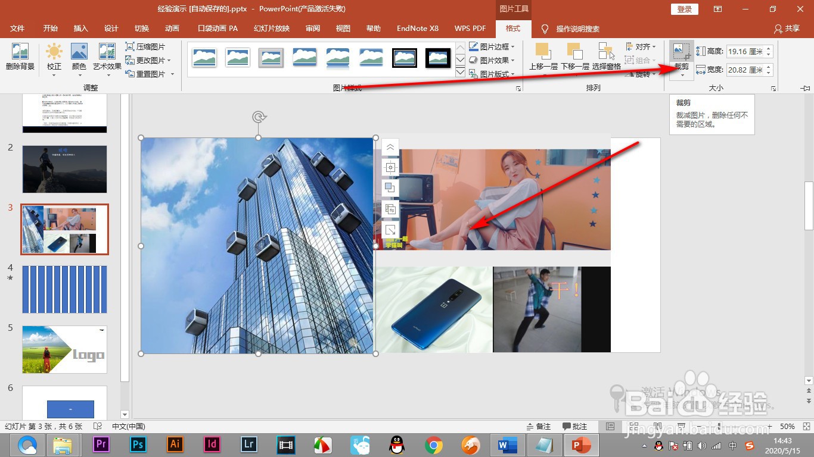
Task: Switch to the Design (设计) tab
Action: pyautogui.click(x=111, y=29)
